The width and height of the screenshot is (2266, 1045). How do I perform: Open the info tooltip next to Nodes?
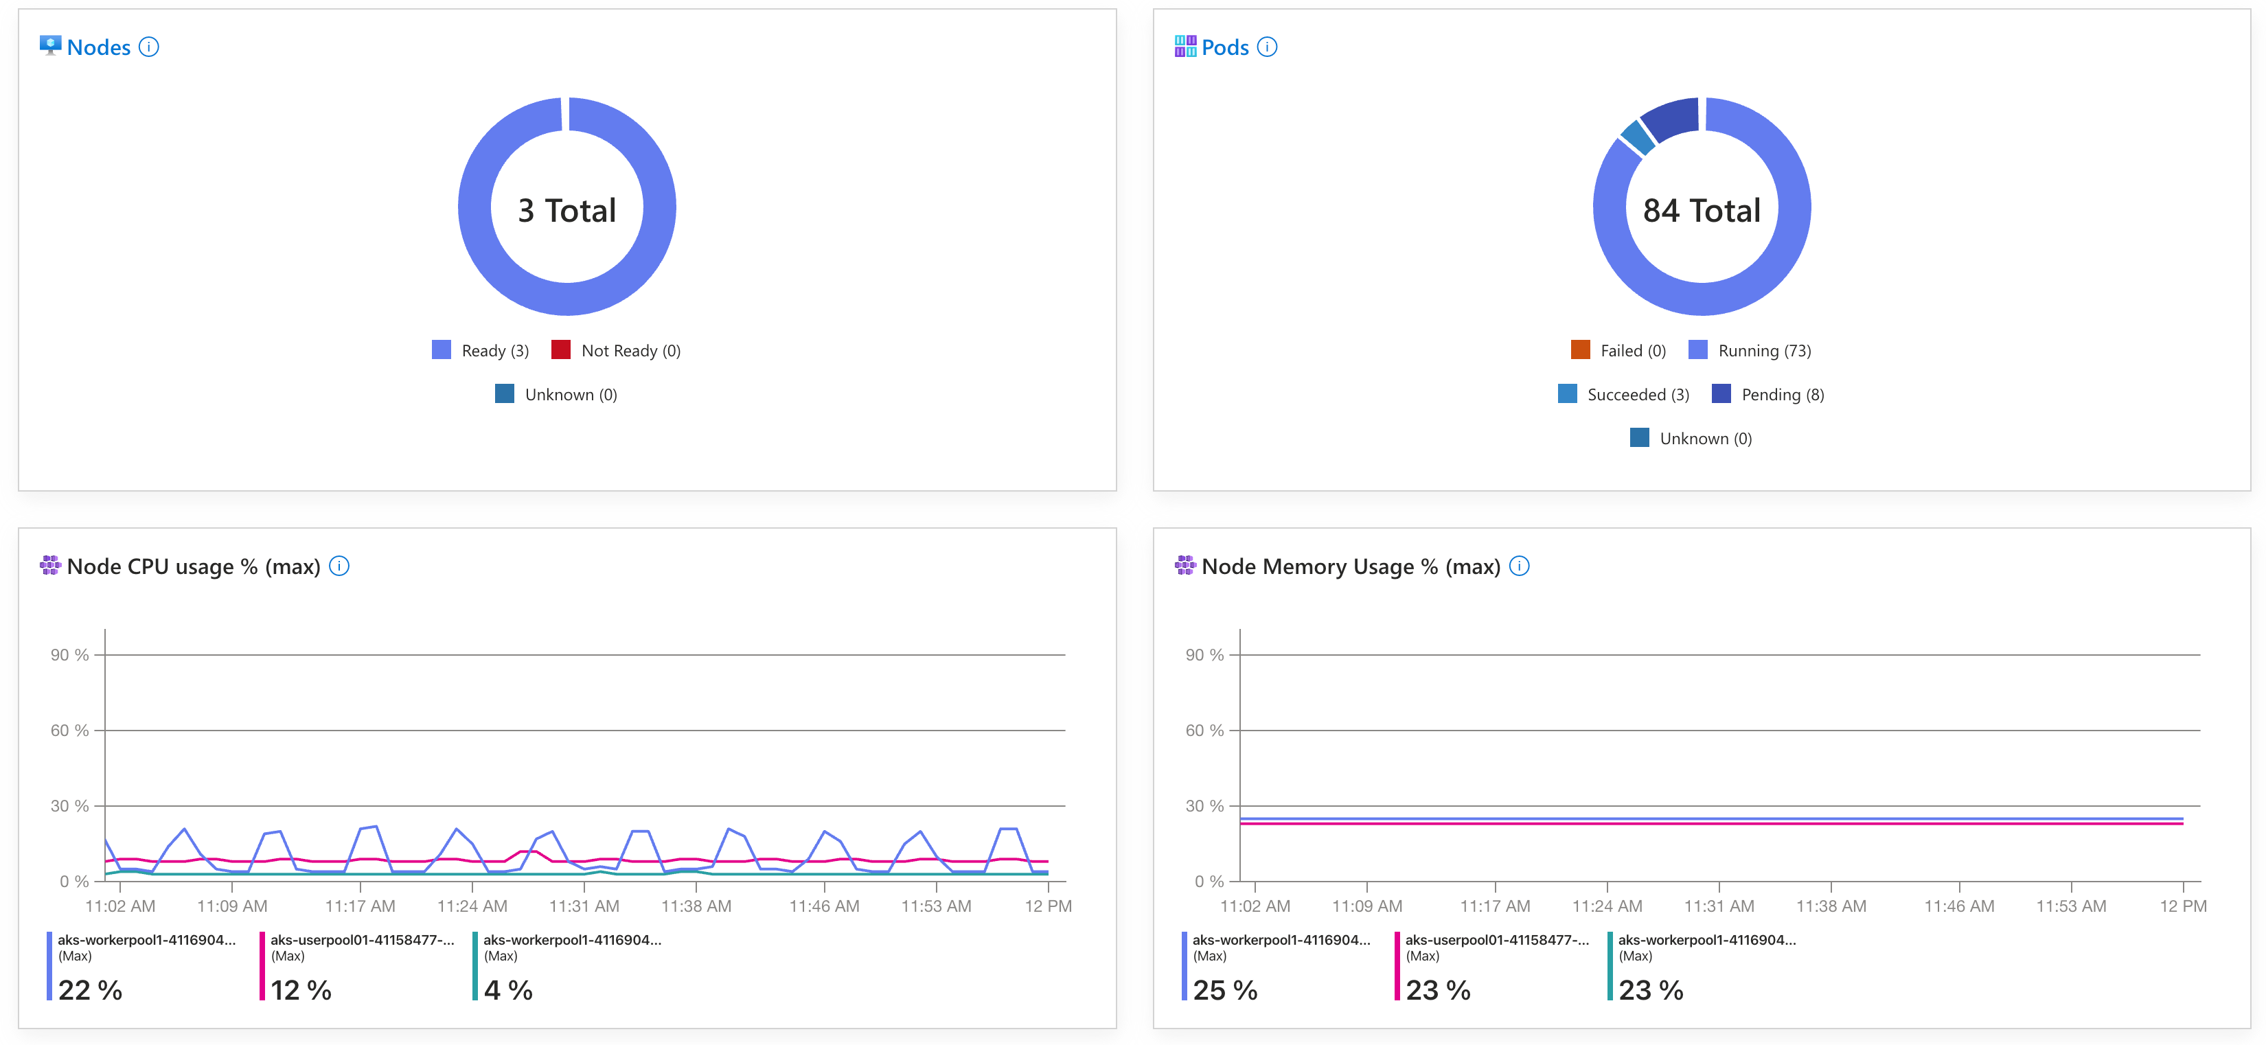(x=148, y=47)
